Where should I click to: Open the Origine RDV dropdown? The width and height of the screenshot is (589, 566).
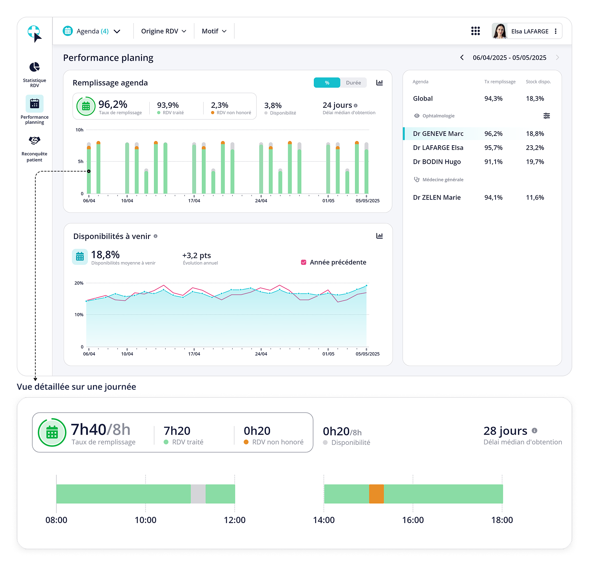tap(164, 31)
